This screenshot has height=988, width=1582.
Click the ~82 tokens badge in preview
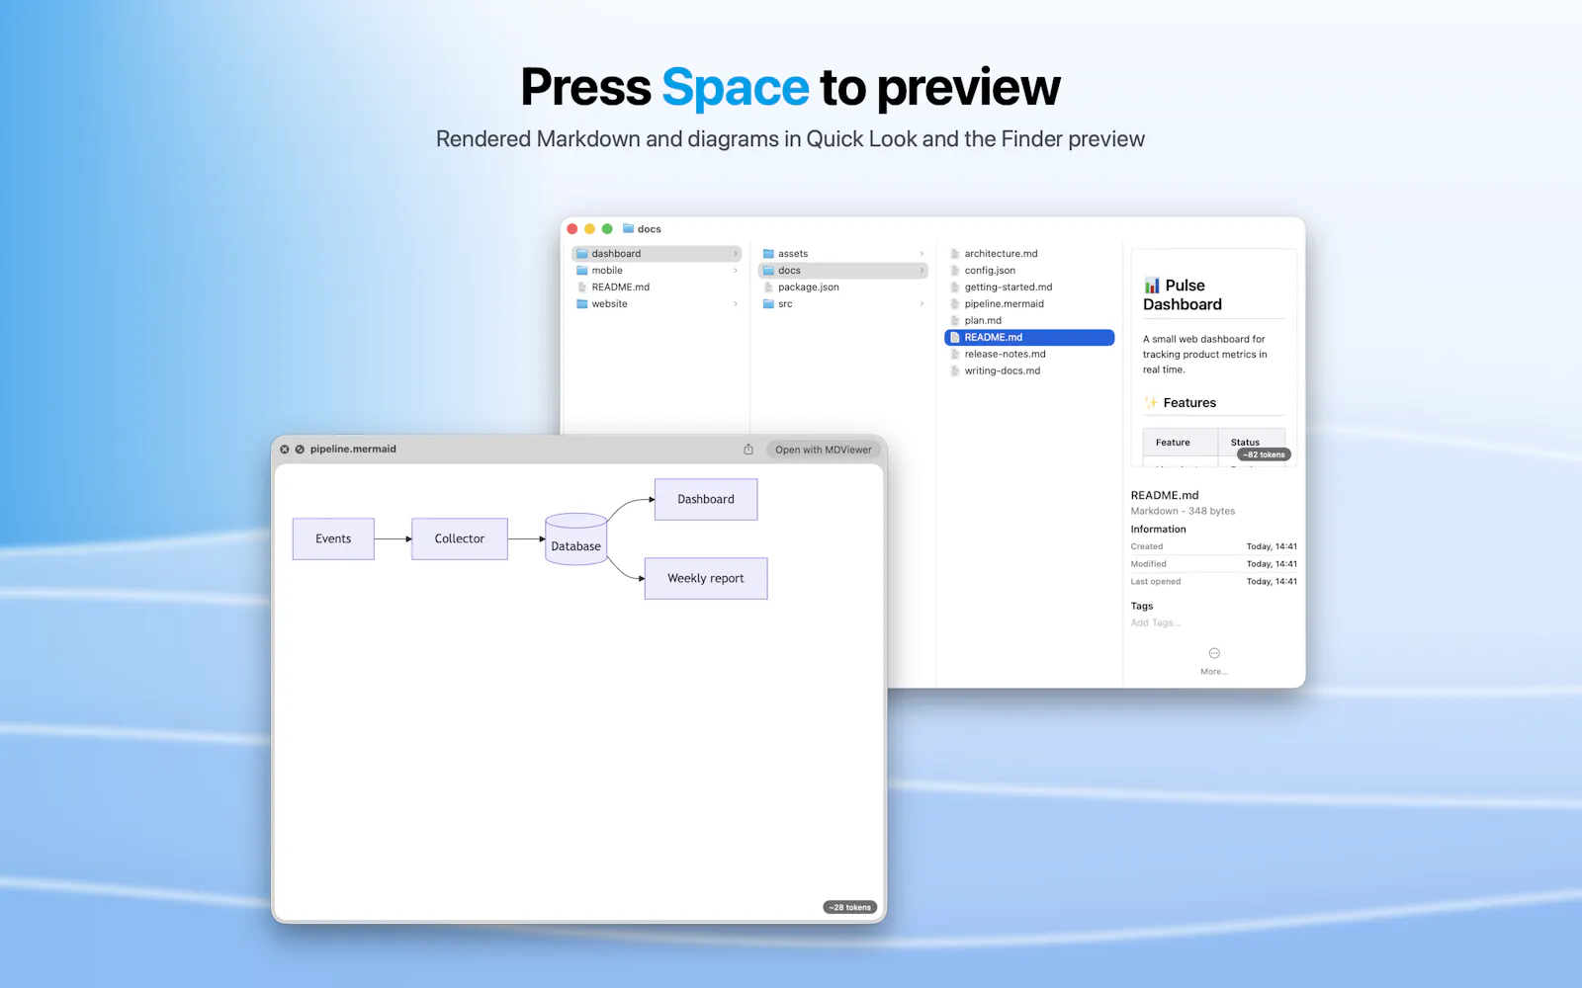(1265, 455)
